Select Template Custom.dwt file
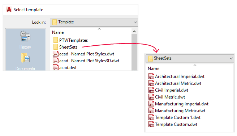Screen dimensions: 237x136 point(176,124)
